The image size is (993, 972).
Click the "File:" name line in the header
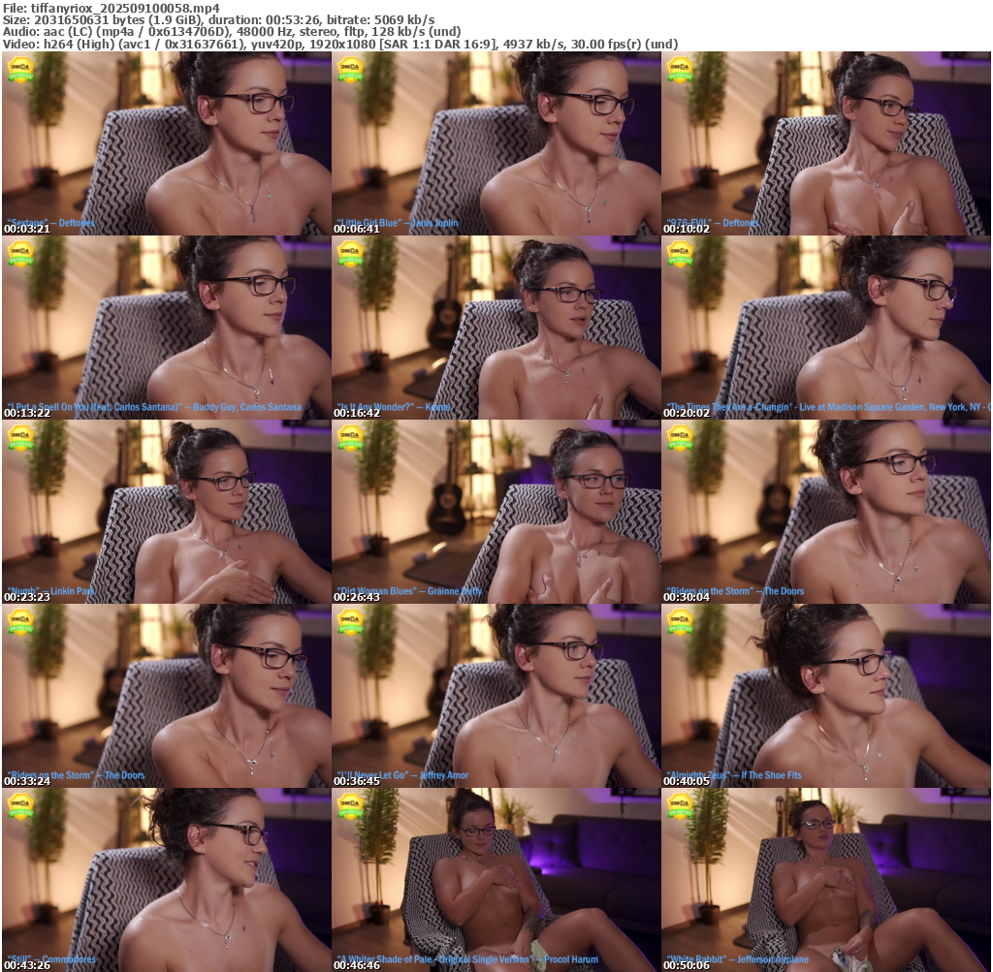(x=112, y=8)
